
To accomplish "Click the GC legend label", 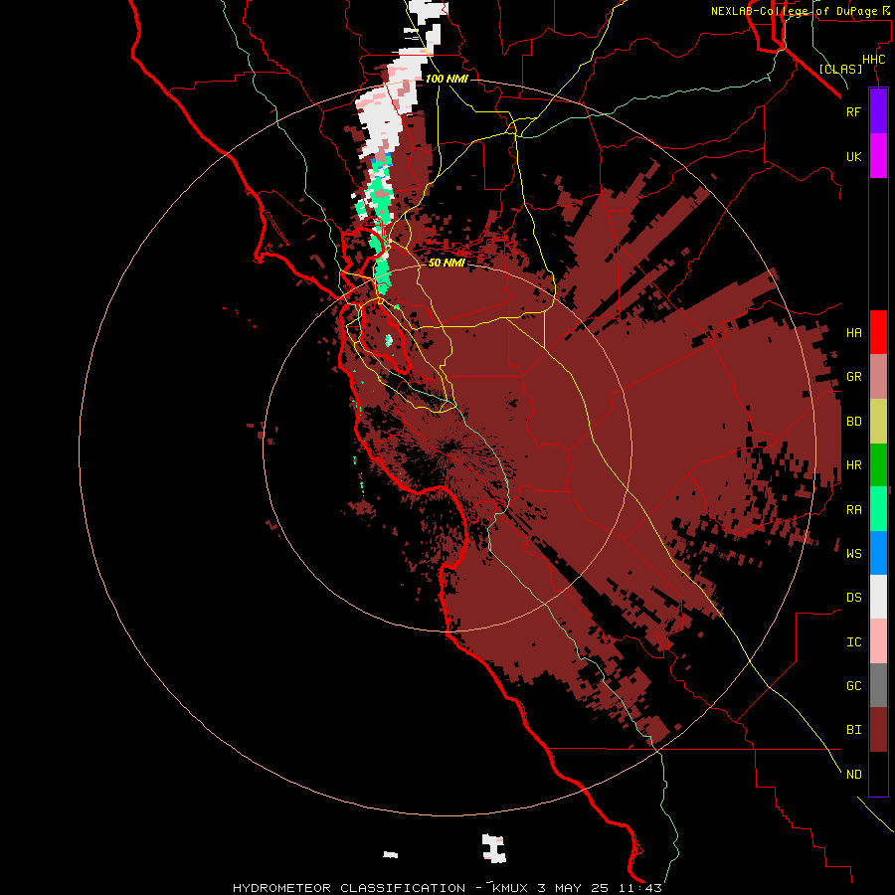I will click(853, 686).
